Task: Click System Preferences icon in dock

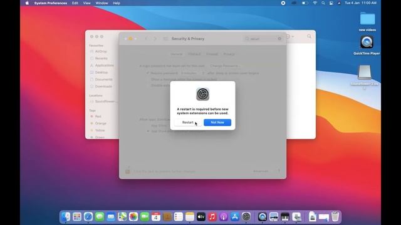Action: tap(246, 217)
